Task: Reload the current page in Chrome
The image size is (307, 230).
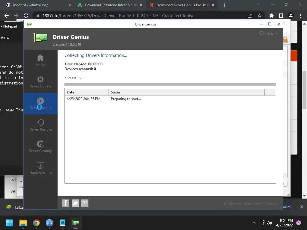Action: coord(26,16)
